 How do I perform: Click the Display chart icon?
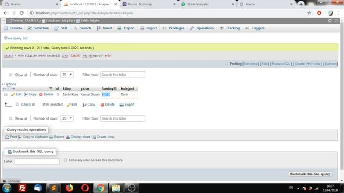pyautogui.click(x=68, y=137)
